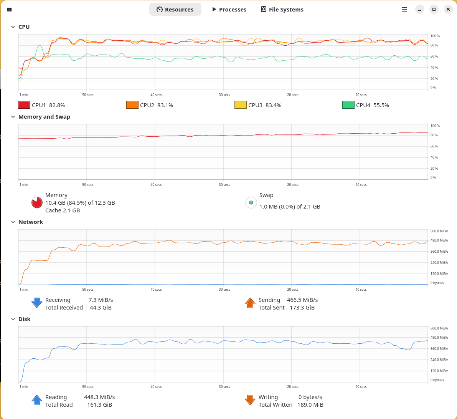Collapse the CPU section
The height and width of the screenshot is (419, 457).
click(13, 26)
